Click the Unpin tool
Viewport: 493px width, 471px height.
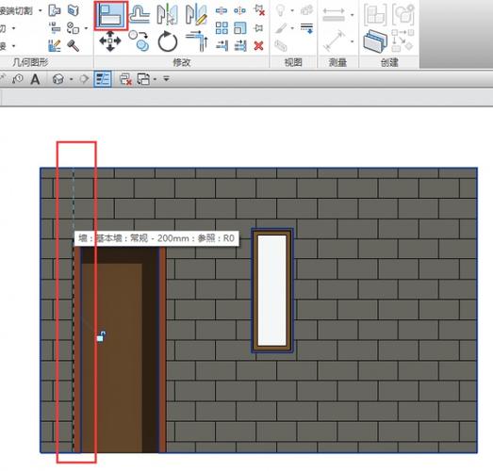tap(259, 10)
